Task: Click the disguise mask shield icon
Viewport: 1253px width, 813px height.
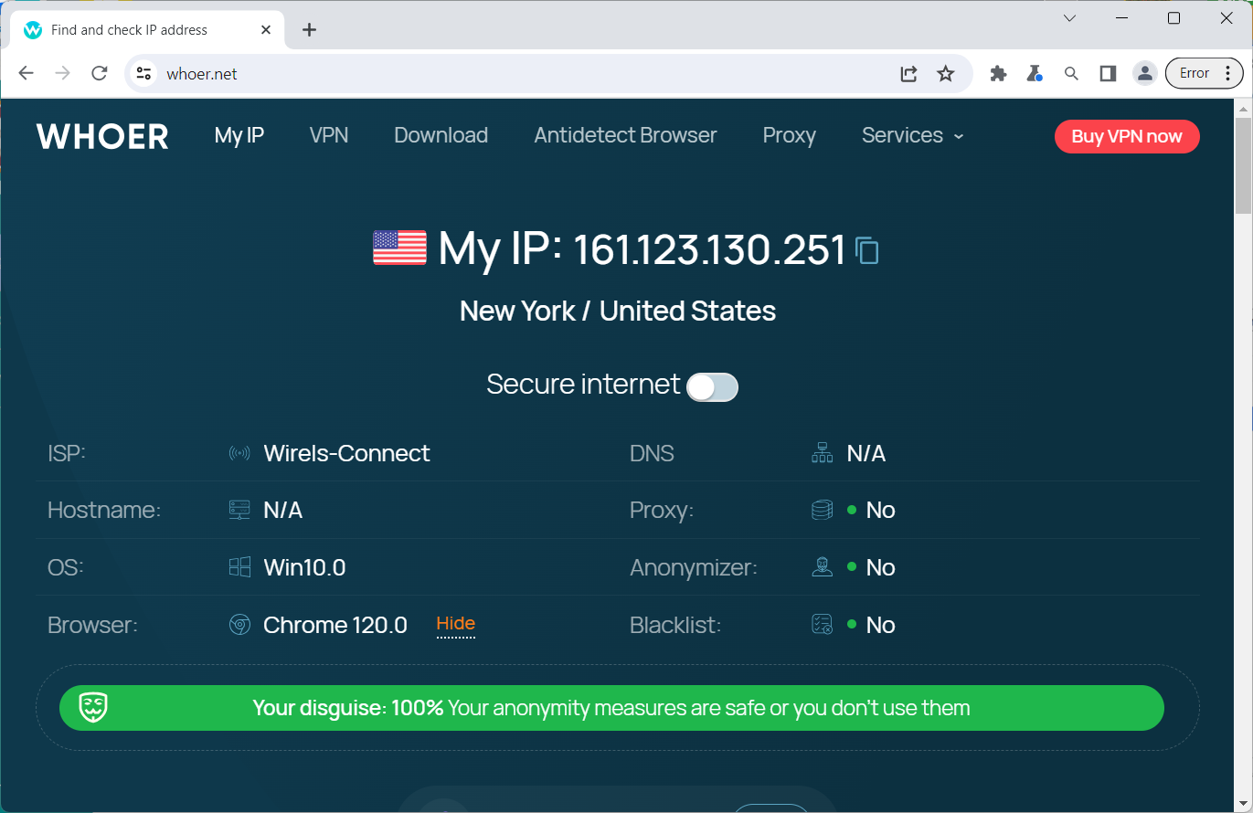Action: click(x=93, y=708)
